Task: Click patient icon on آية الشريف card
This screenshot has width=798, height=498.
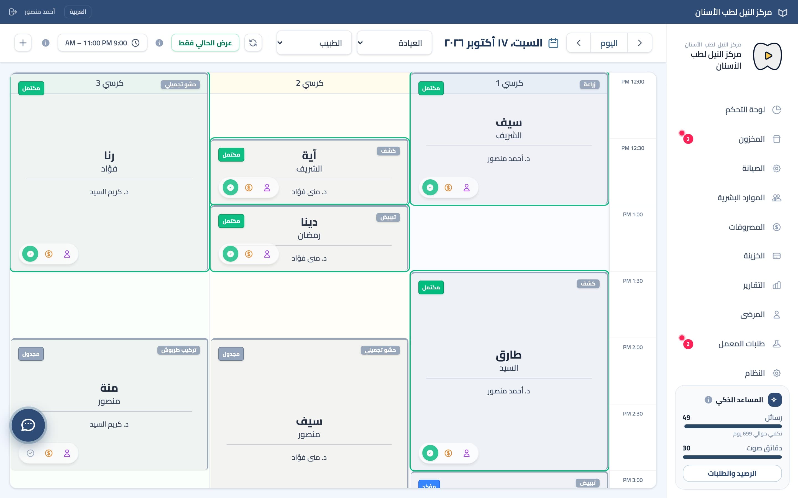Action: pos(267,188)
